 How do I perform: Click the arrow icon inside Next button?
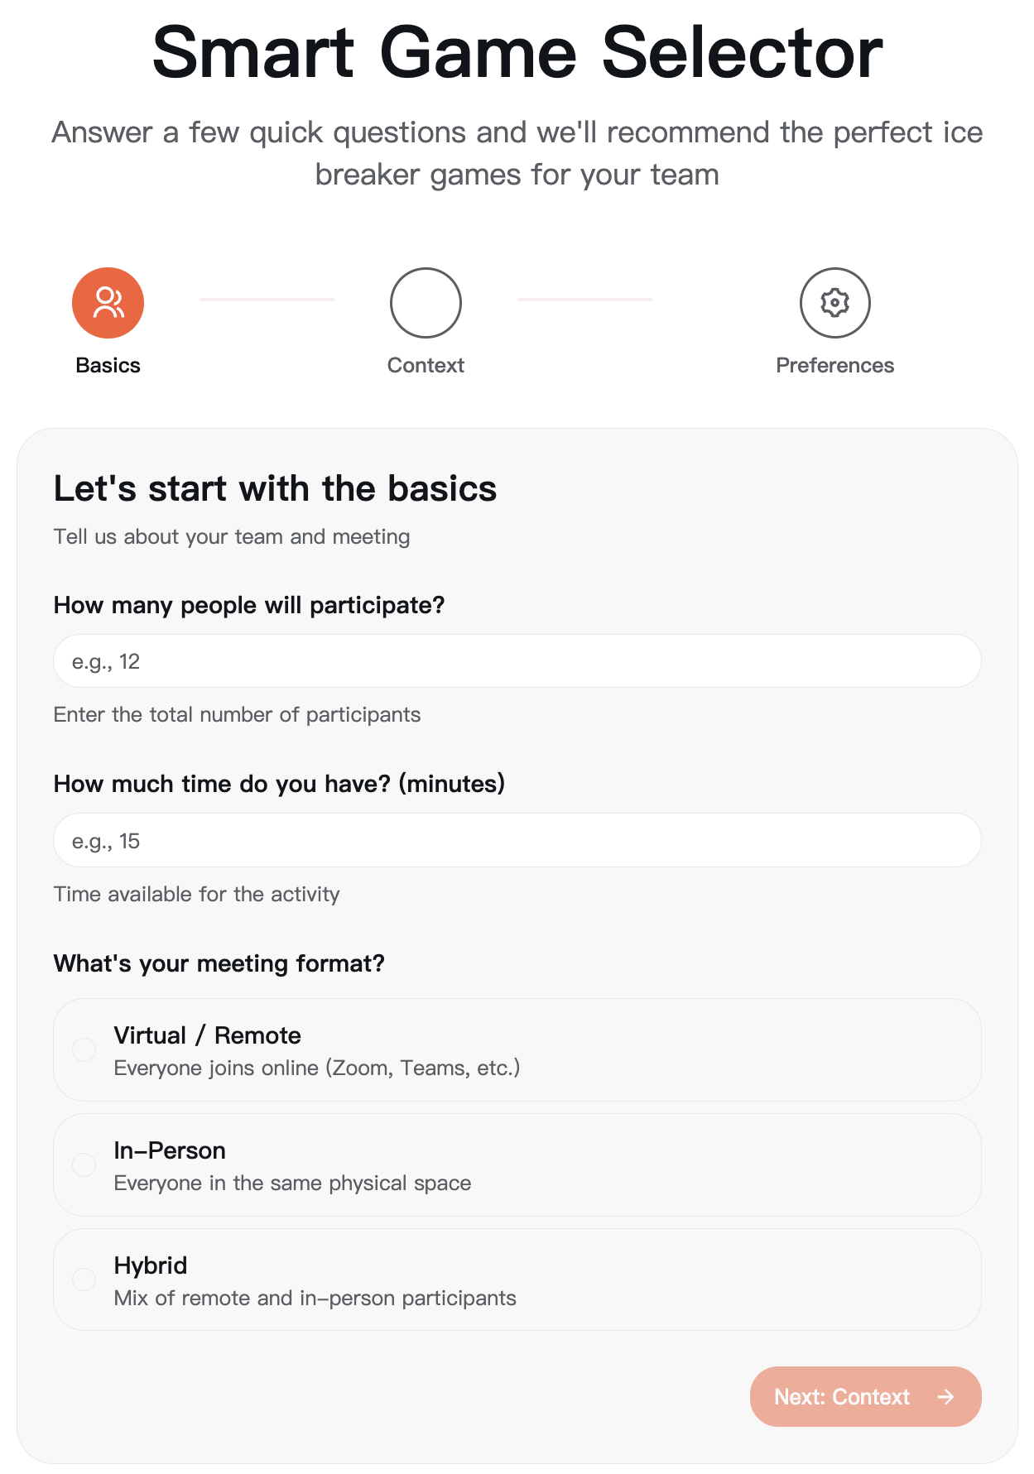pyautogui.click(x=945, y=1396)
